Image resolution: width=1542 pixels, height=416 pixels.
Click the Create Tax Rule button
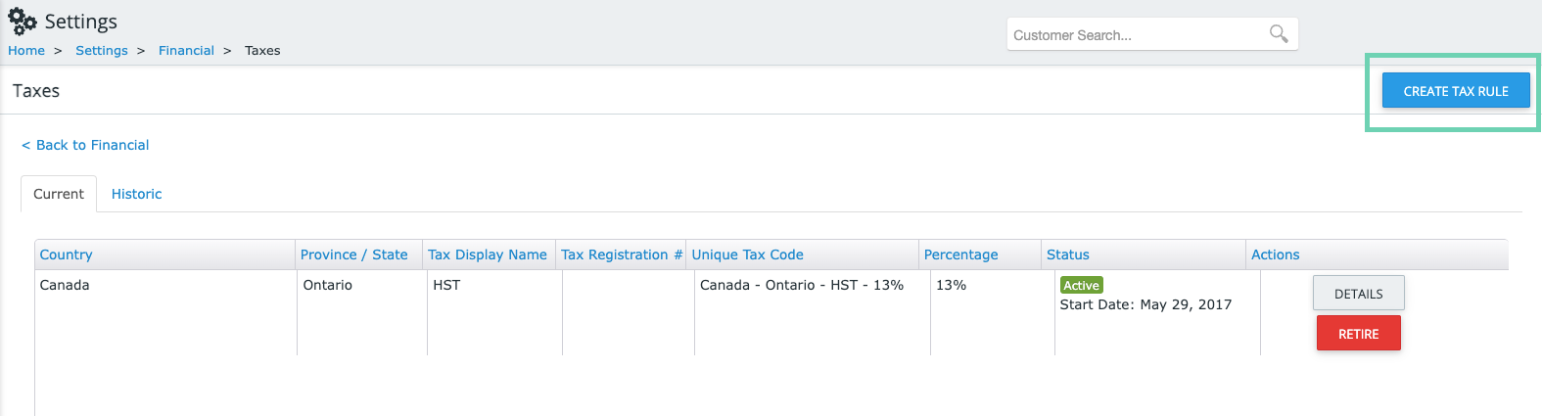pyautogui.click(x=1456, y=91)
